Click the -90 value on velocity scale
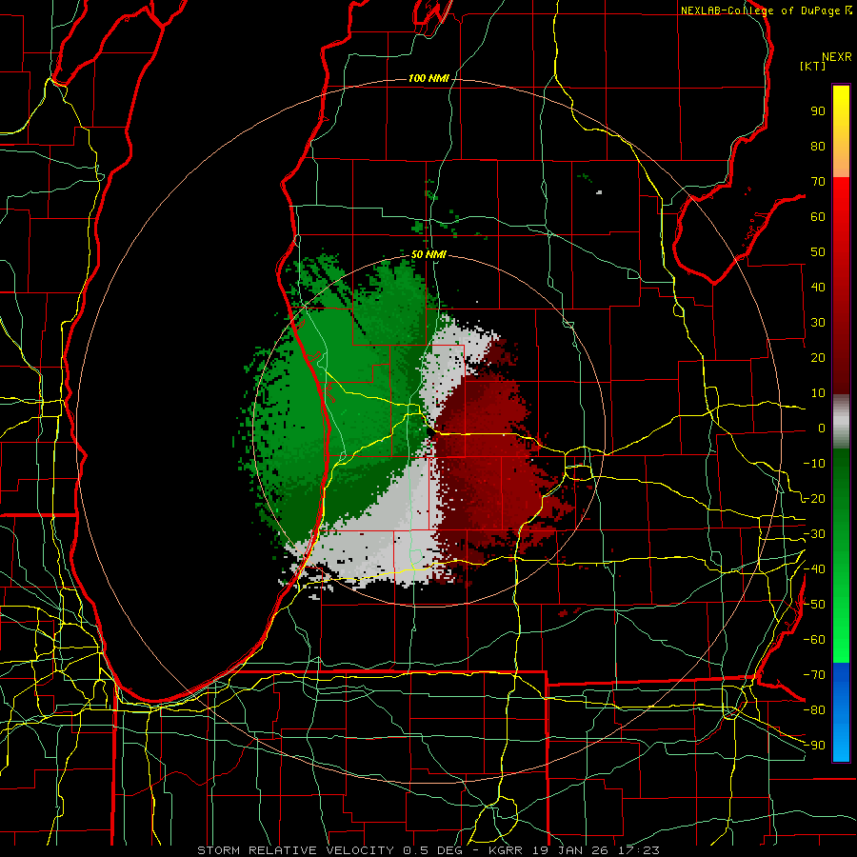 pyautogui.click(x=814, y=746)
